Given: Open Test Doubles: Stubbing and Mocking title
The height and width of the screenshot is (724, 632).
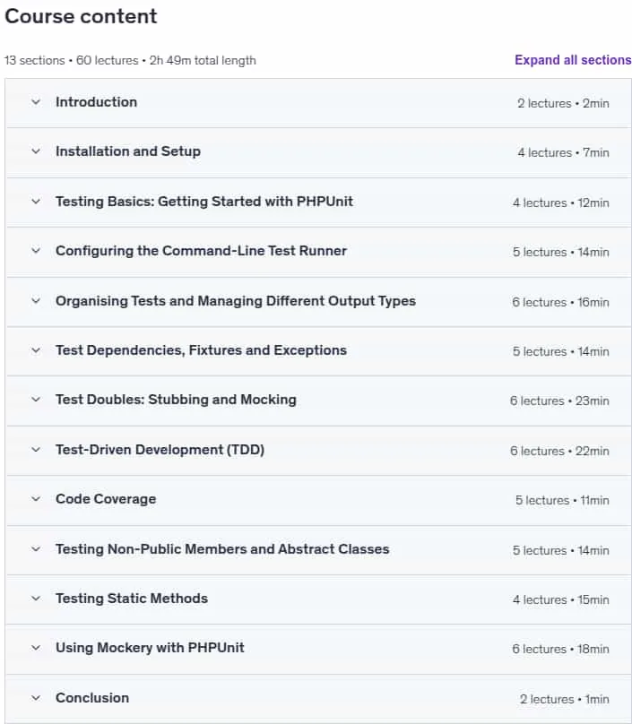Looking at the screenshot, I should tap(176, 400).
